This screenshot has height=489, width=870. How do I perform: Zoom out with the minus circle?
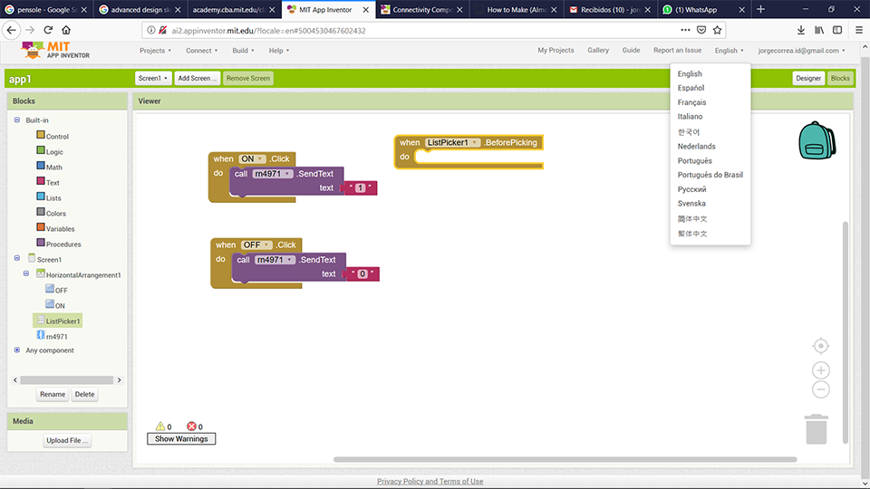[x=821, y=389]
